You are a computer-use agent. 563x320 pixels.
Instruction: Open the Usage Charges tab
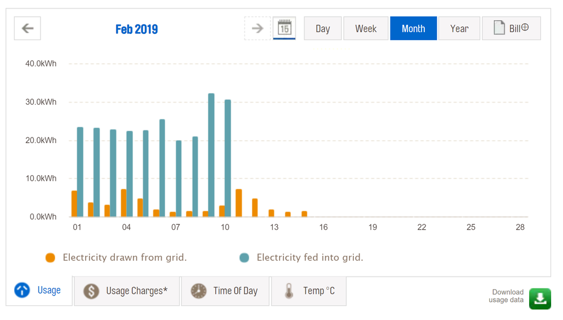pos(127,291)
